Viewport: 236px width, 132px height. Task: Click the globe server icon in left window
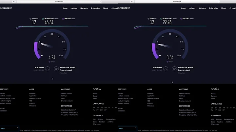pos(56,69)
